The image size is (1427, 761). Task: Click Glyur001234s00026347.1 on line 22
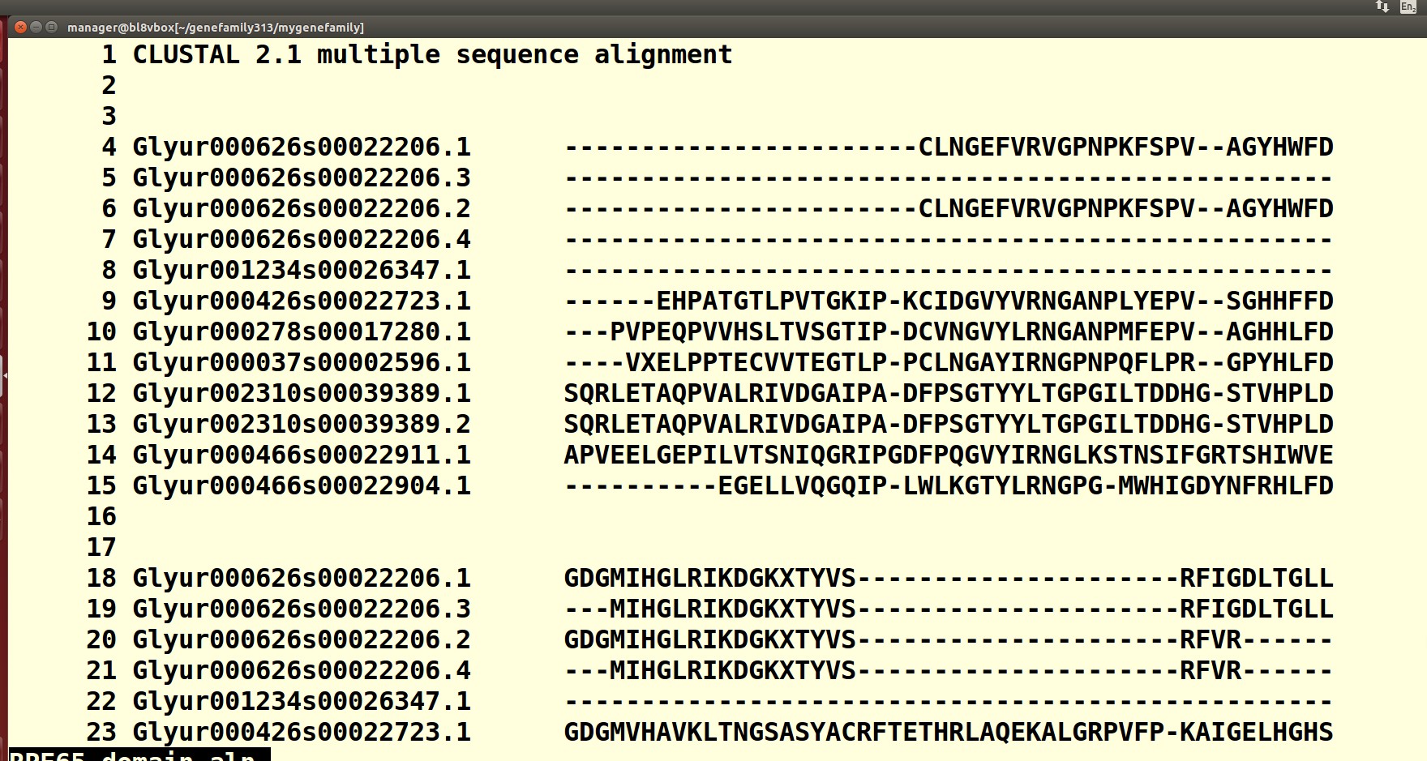coord(302,702)
